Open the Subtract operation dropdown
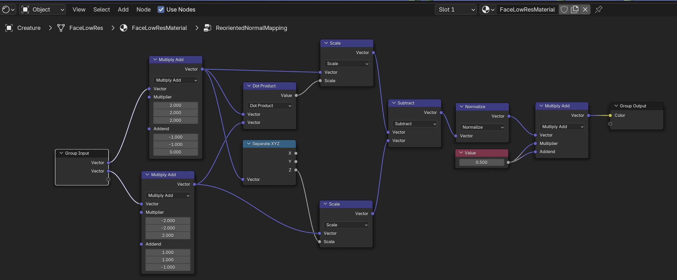Viewport: 677px width, 280px height. pos(414,124)
